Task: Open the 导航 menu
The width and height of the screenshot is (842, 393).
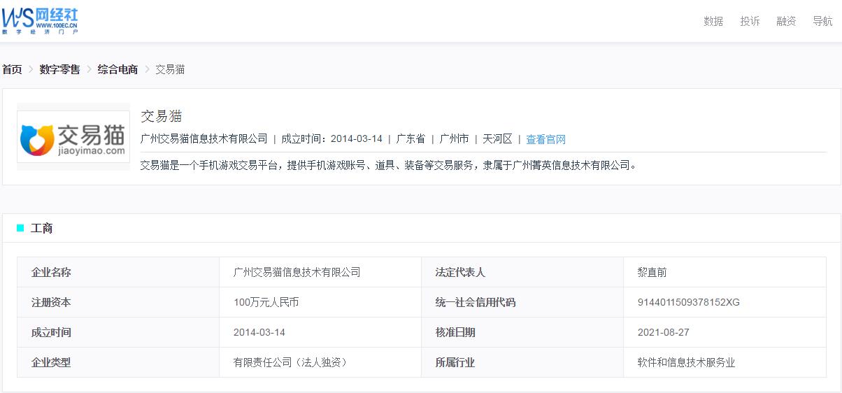Action: pyautogui.click(x=822, y=21)
